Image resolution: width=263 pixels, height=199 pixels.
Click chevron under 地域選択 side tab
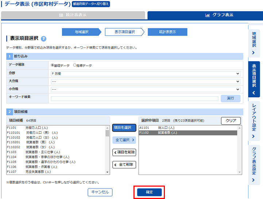coord(254,52)
